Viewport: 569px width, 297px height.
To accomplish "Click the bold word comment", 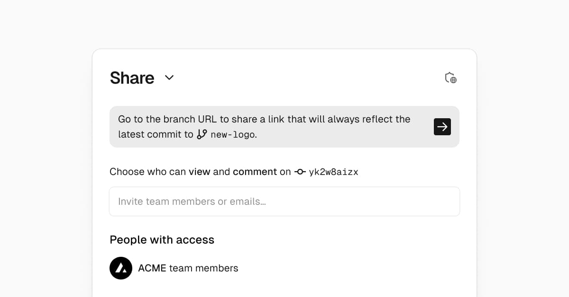I will point(255,172).
